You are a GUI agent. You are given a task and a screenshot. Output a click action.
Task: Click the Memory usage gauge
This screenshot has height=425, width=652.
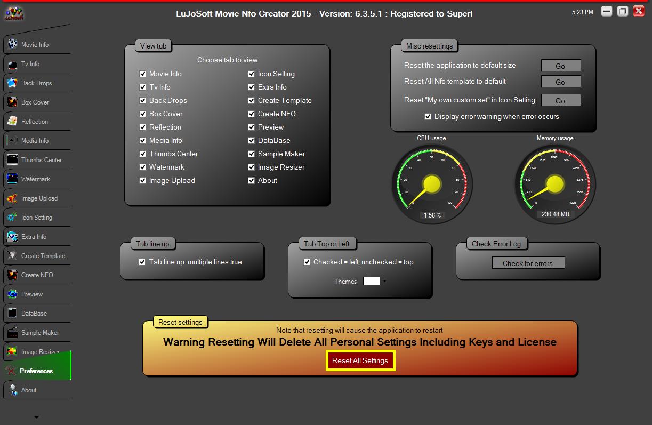pyautogui.click(x=555, y=183)
